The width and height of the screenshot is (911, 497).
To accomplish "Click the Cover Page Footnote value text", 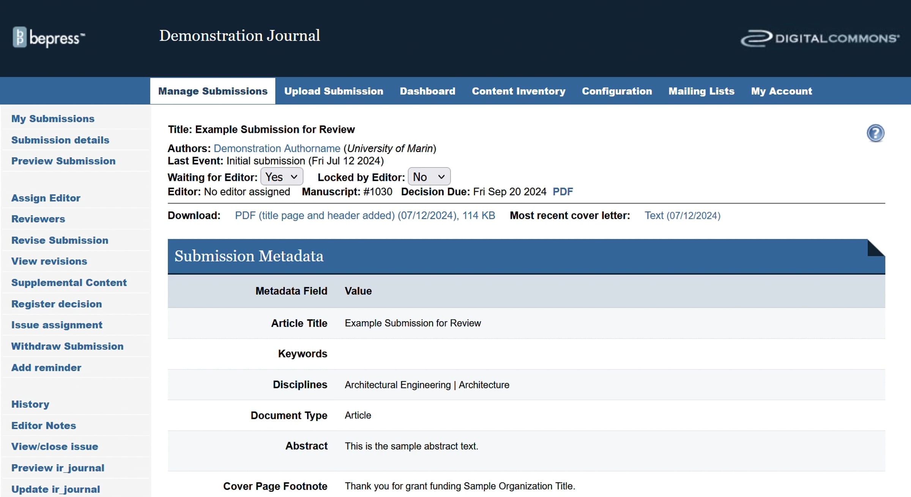I will [460, 486].
